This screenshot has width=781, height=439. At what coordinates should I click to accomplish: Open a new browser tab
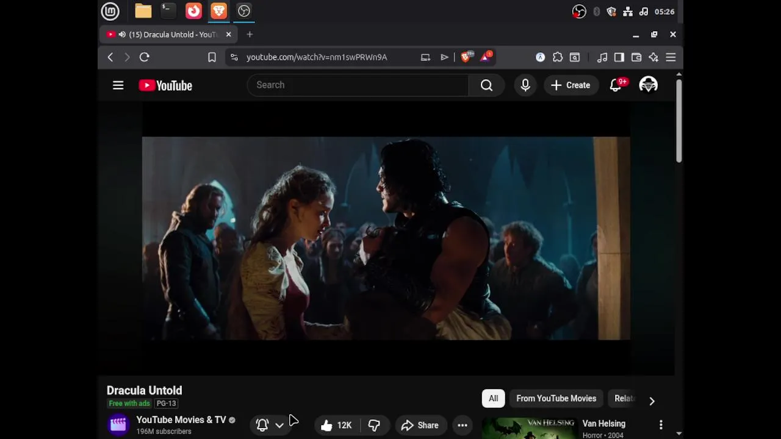pyautogui.click(x=250, y=35)
